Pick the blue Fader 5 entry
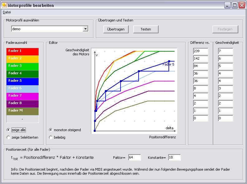 (x=22, y=81)
